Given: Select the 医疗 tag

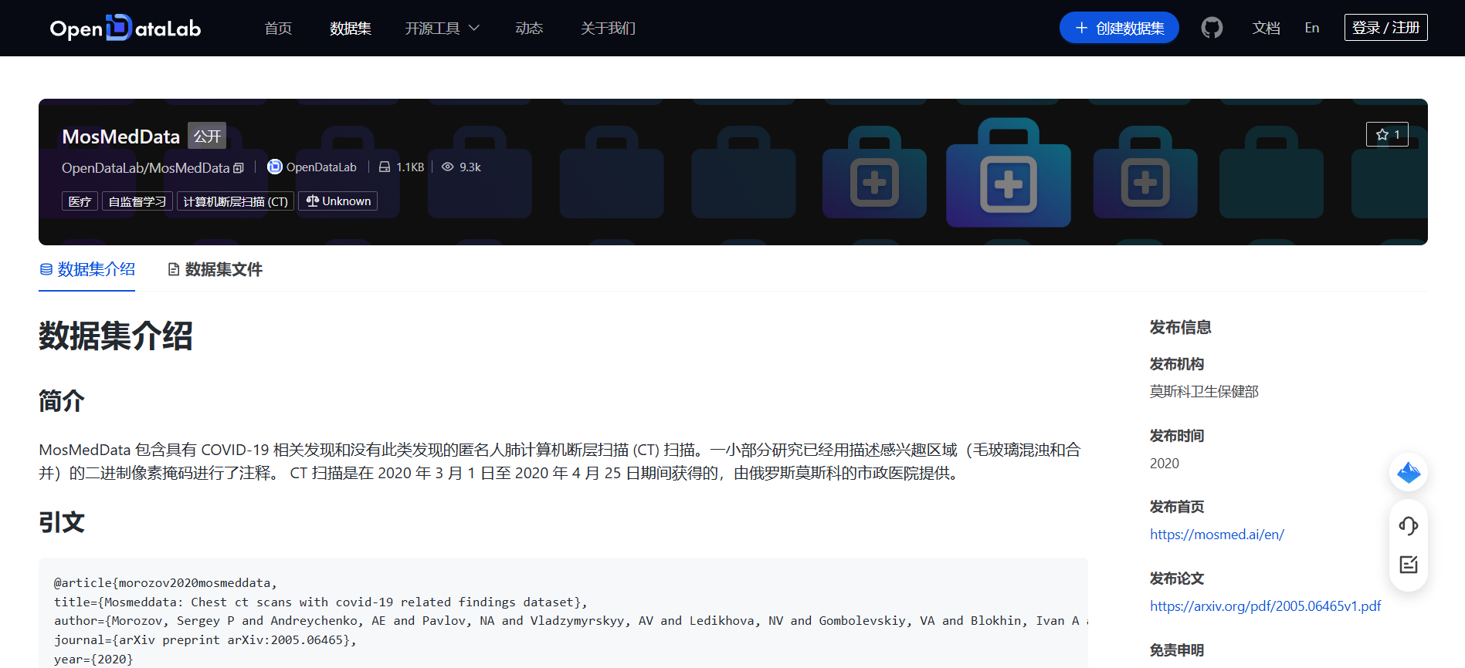Looking at the screenshot, I should [80, 201].
